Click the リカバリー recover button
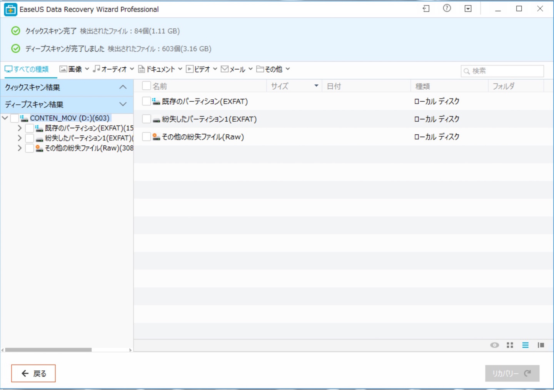Viewport: 554px width, 390px height. (512, 373)
